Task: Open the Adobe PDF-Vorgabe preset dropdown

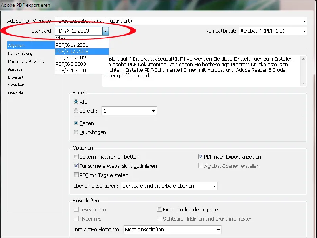Action: click(181, 21)
